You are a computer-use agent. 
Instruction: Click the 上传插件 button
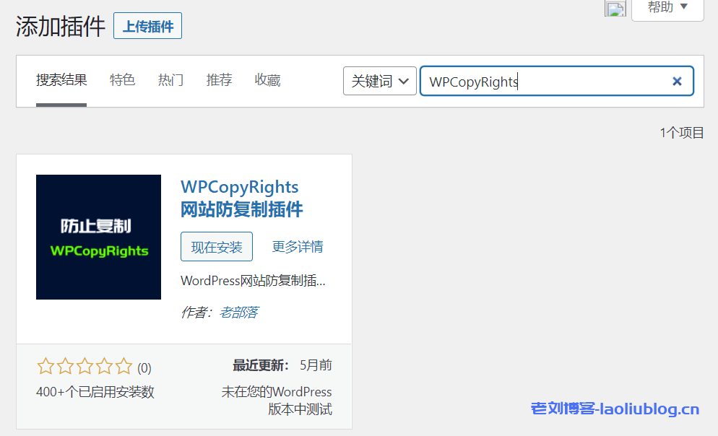147,27
